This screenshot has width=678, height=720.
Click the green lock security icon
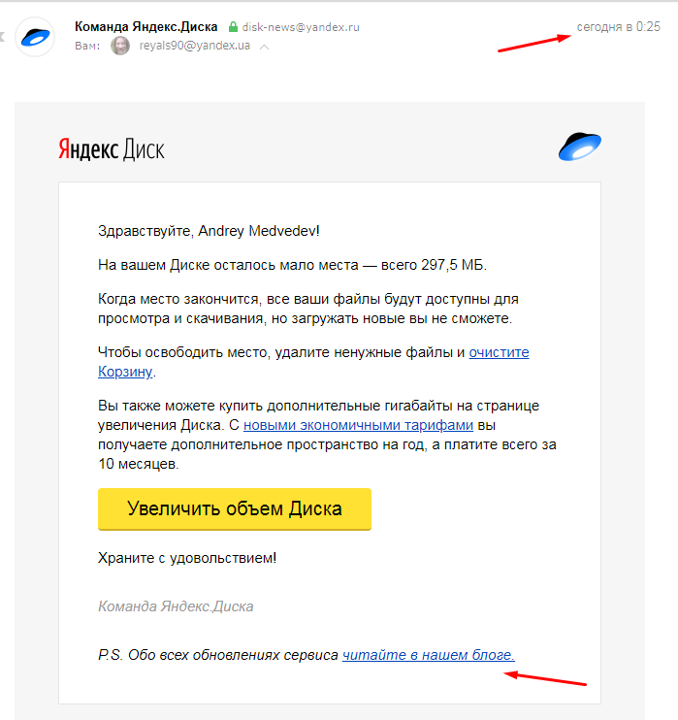233,27
